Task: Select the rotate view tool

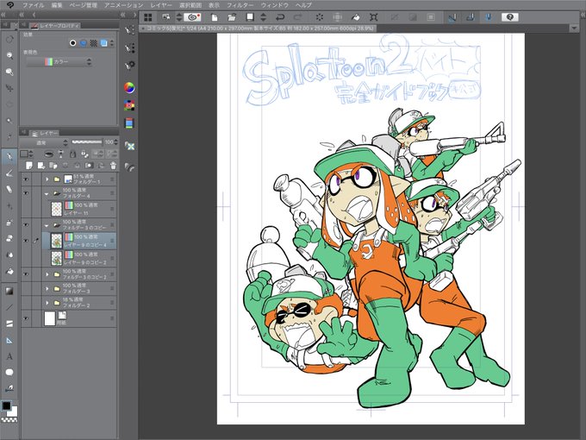Action: 9,39
